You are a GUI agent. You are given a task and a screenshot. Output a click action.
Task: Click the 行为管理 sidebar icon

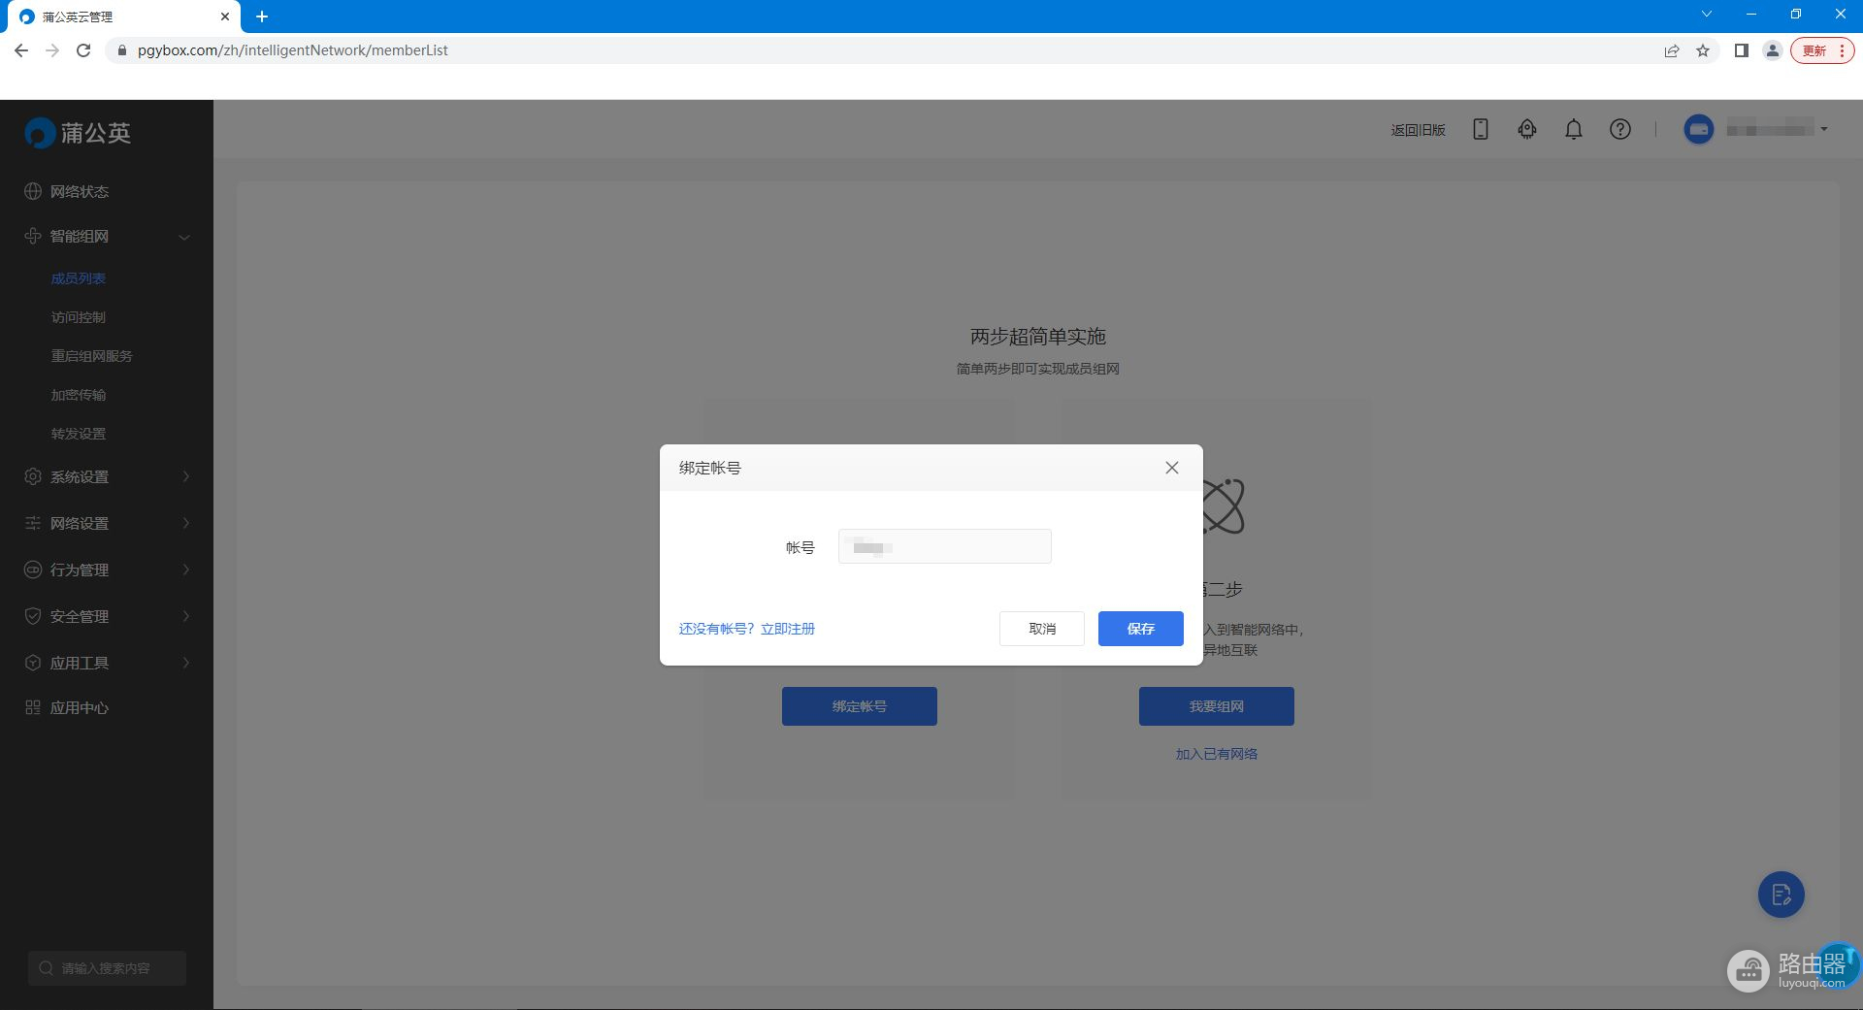click(x=33, y=570)
